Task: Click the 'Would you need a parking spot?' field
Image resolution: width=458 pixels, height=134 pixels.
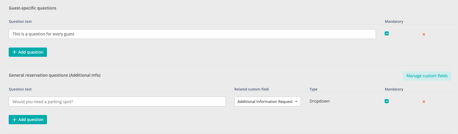Action: tap(117, 101)
